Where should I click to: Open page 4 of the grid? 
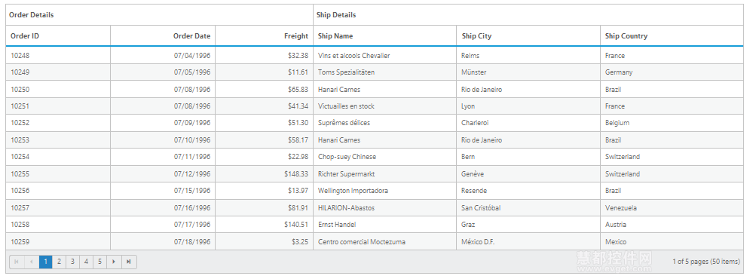click(x=86, y=262)
